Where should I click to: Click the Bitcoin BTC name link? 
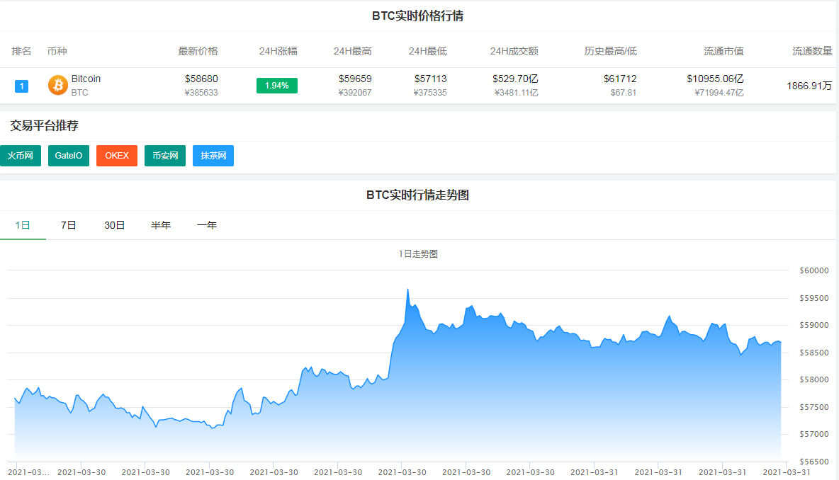pos(86,79)
